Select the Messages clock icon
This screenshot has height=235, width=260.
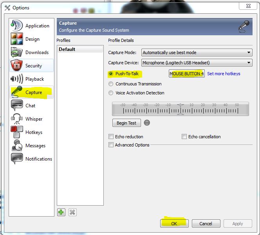point(16,145)
